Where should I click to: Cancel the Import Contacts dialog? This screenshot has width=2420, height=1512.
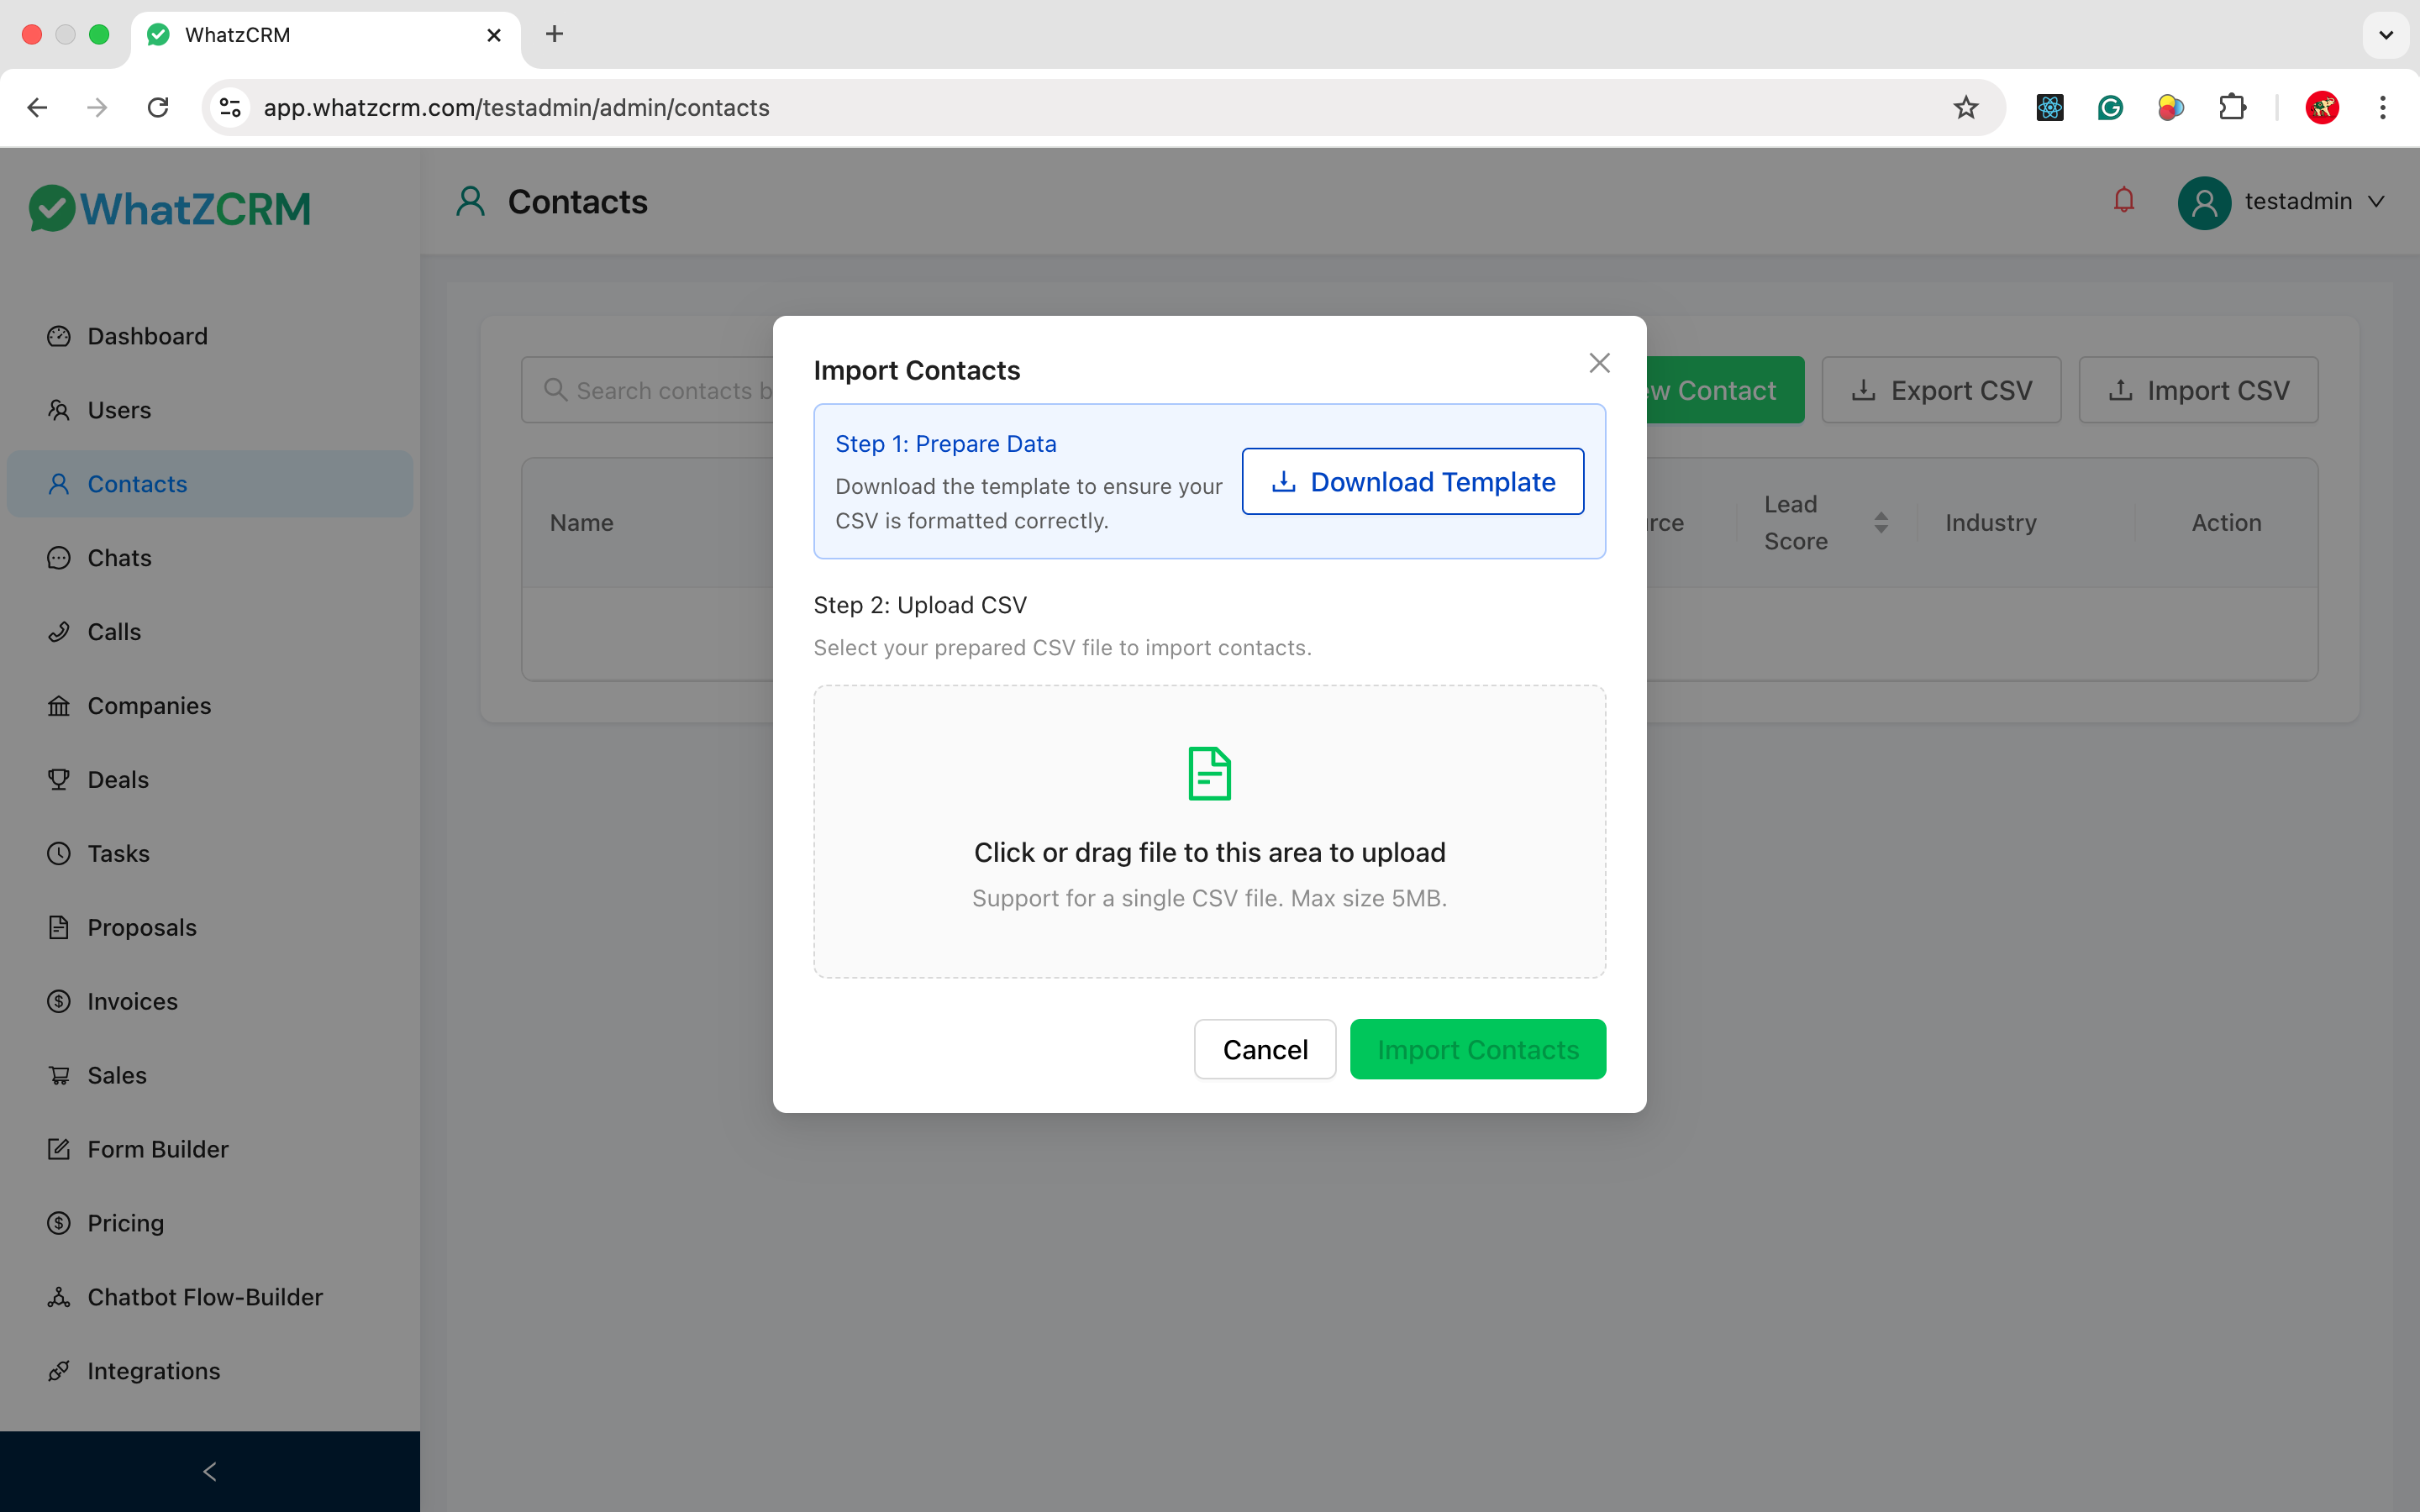point(1264,1049)
